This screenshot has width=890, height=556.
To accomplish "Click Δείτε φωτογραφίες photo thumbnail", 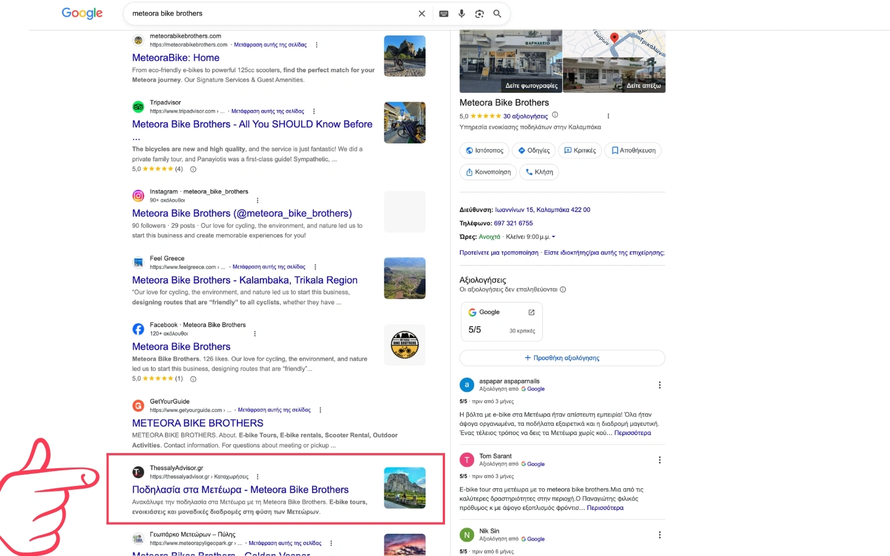I will (x=511, y=61).
